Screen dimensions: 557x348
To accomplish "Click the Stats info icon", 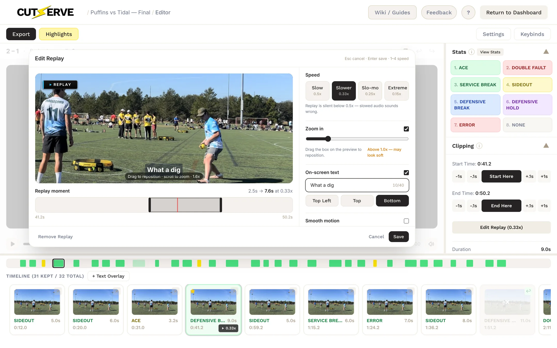I will coord(471,52).
